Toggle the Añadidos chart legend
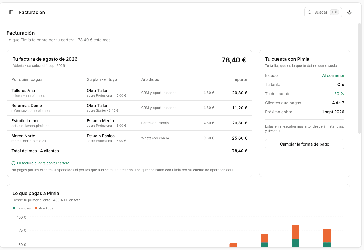 (44, 208)
